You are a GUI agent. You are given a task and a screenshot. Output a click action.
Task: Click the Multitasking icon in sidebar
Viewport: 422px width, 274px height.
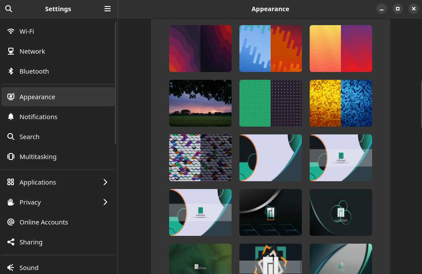coord(11,157)
